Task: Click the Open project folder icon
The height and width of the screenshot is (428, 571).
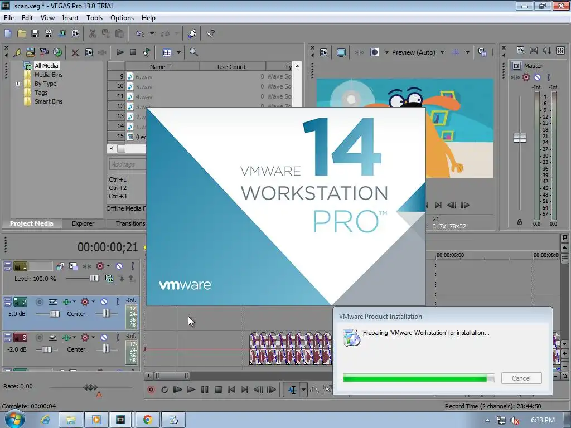Action: (22, 33)
